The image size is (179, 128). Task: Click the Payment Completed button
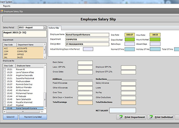pyautogui.click(x=33, y=117)
